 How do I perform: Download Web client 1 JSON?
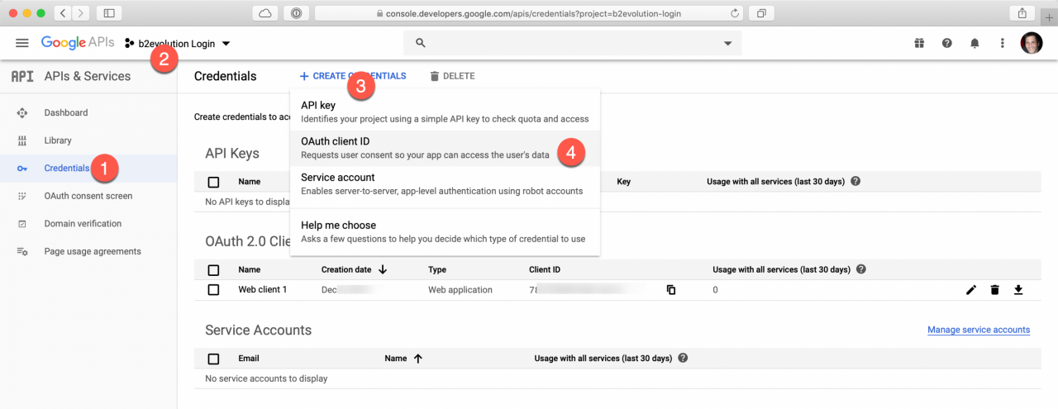click(1018, 290)
